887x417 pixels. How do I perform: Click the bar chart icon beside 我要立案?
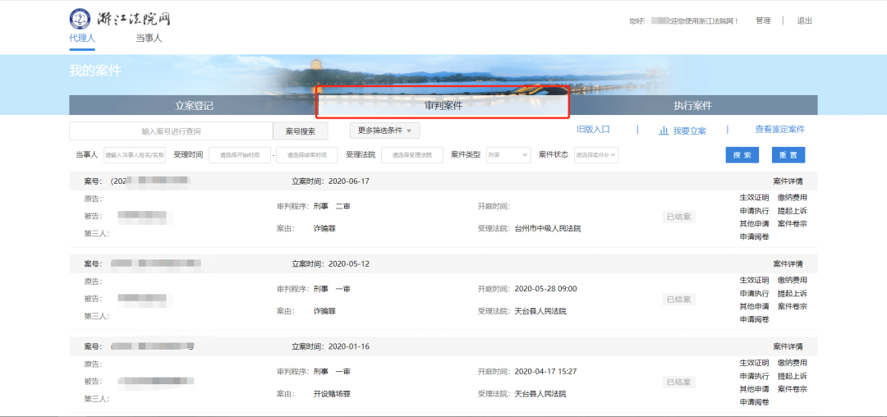pos(664,131)
